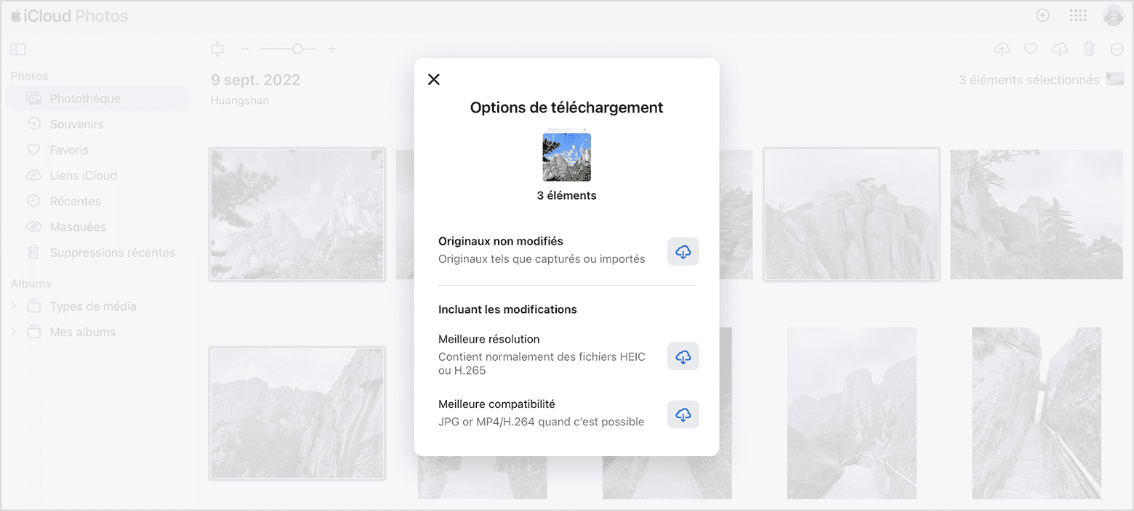Click the 3 éléments sélectionnés text

1029,80
